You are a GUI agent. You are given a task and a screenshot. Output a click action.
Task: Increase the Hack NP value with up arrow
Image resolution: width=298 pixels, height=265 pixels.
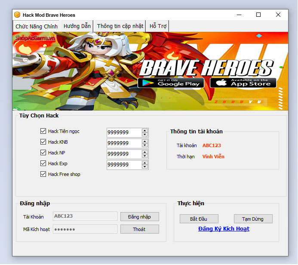click(x=144, y=152)
